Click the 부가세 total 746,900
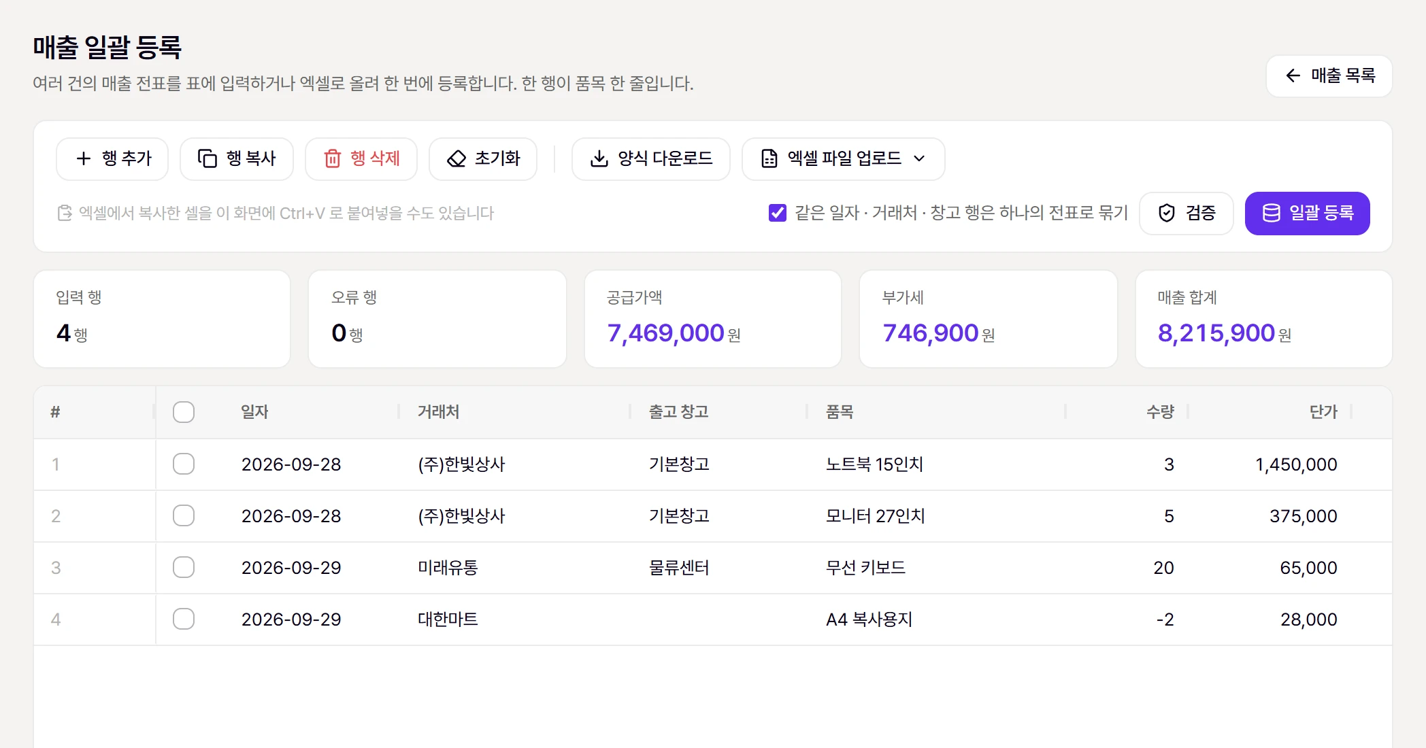 coord(930,333)
